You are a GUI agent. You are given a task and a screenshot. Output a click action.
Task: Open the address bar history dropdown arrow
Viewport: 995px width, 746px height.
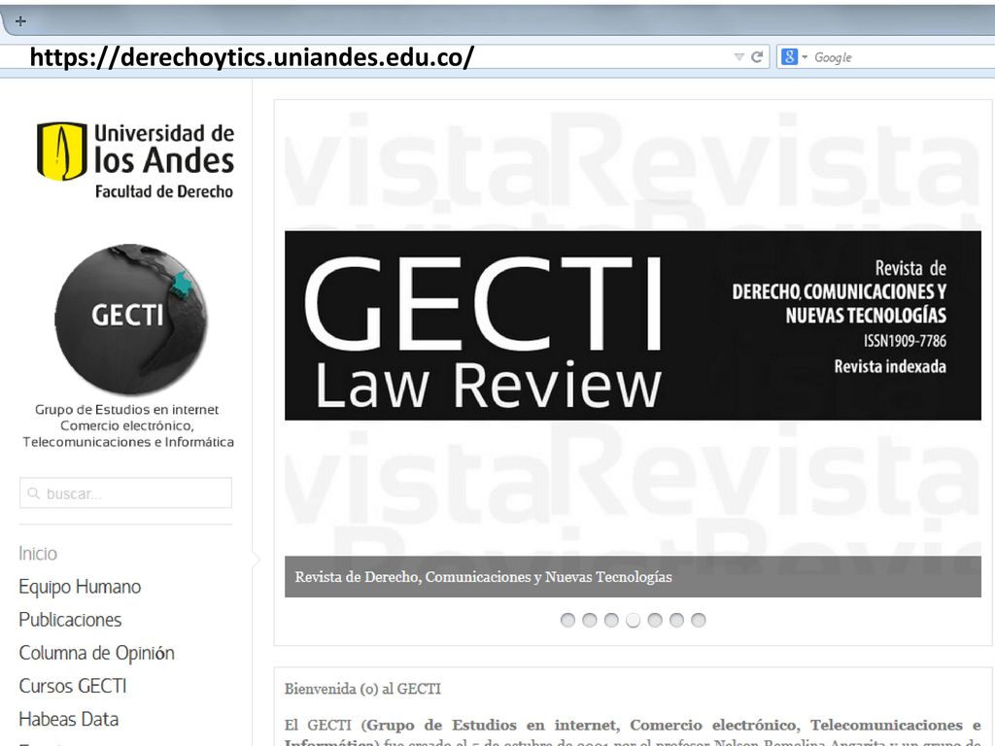pos(738,57)
